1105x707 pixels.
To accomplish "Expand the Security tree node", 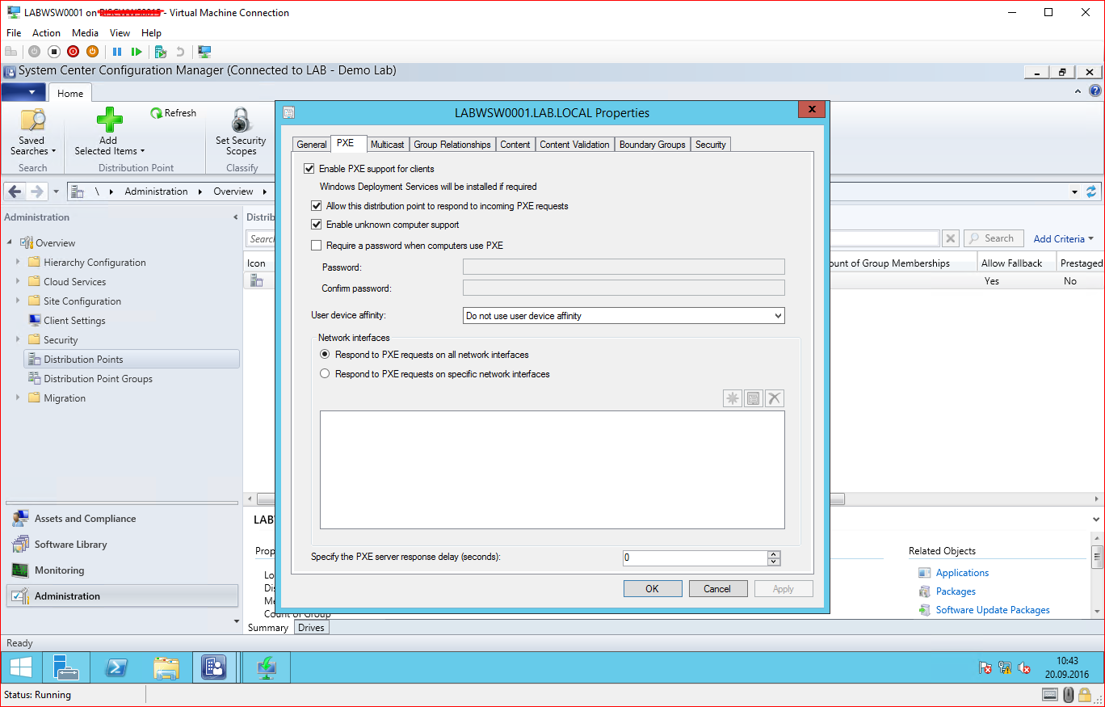I will (18, 340).
